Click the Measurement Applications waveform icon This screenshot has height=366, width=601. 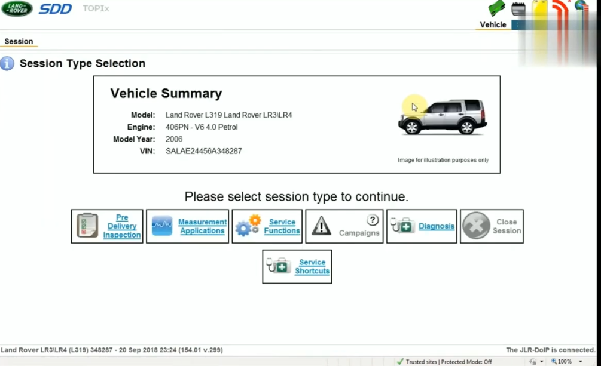(161, 226)
